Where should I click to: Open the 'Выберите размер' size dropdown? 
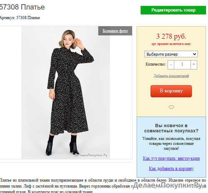171,54
